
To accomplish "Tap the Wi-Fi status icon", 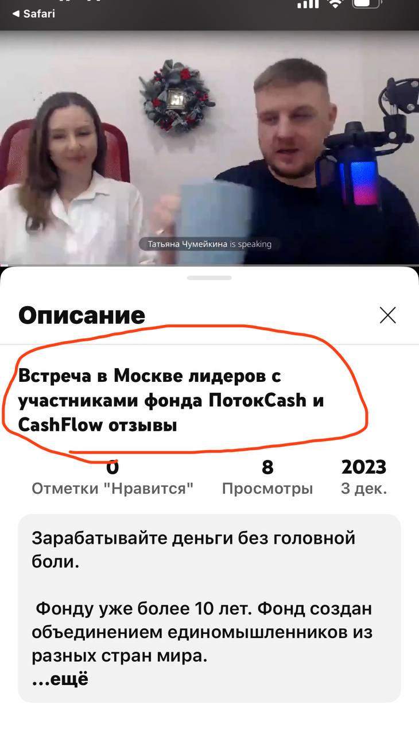I will coord(334,3).
